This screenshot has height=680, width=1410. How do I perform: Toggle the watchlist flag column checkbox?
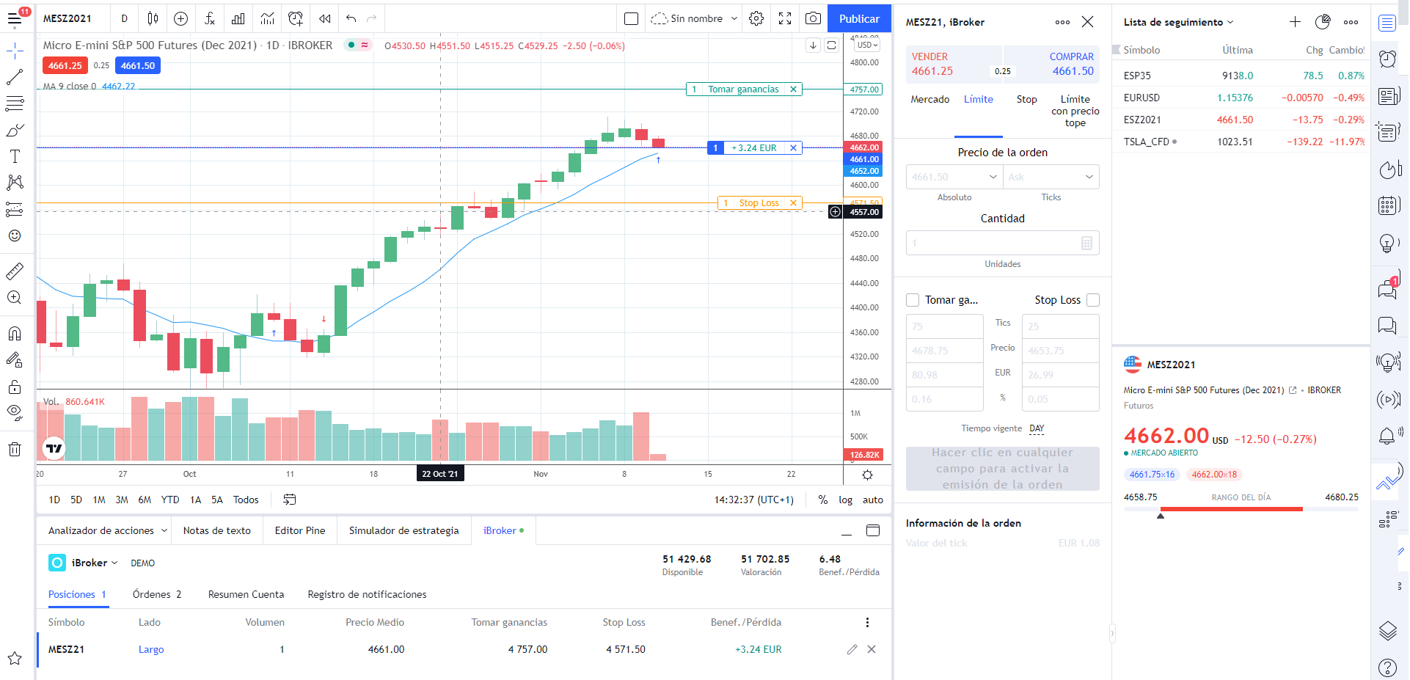pyautogui.click(x=1117, y=50)
